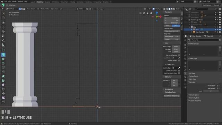222x125 pixels.
Task: Switch viewport to wireframe shading
Action: [x=167, y=9]
